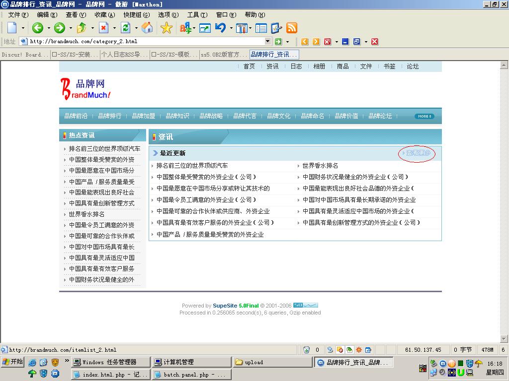Open the tools icon in toolbar

pos(241,28)
